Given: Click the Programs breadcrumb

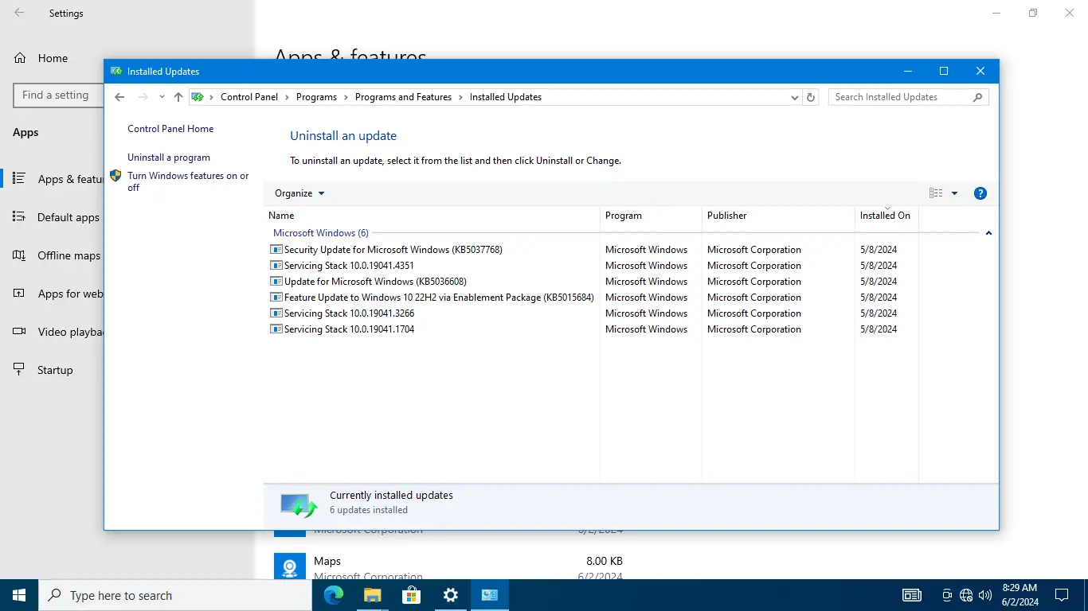Looking at the screenshot, I should pyautogui.click(x=316, y=97).
